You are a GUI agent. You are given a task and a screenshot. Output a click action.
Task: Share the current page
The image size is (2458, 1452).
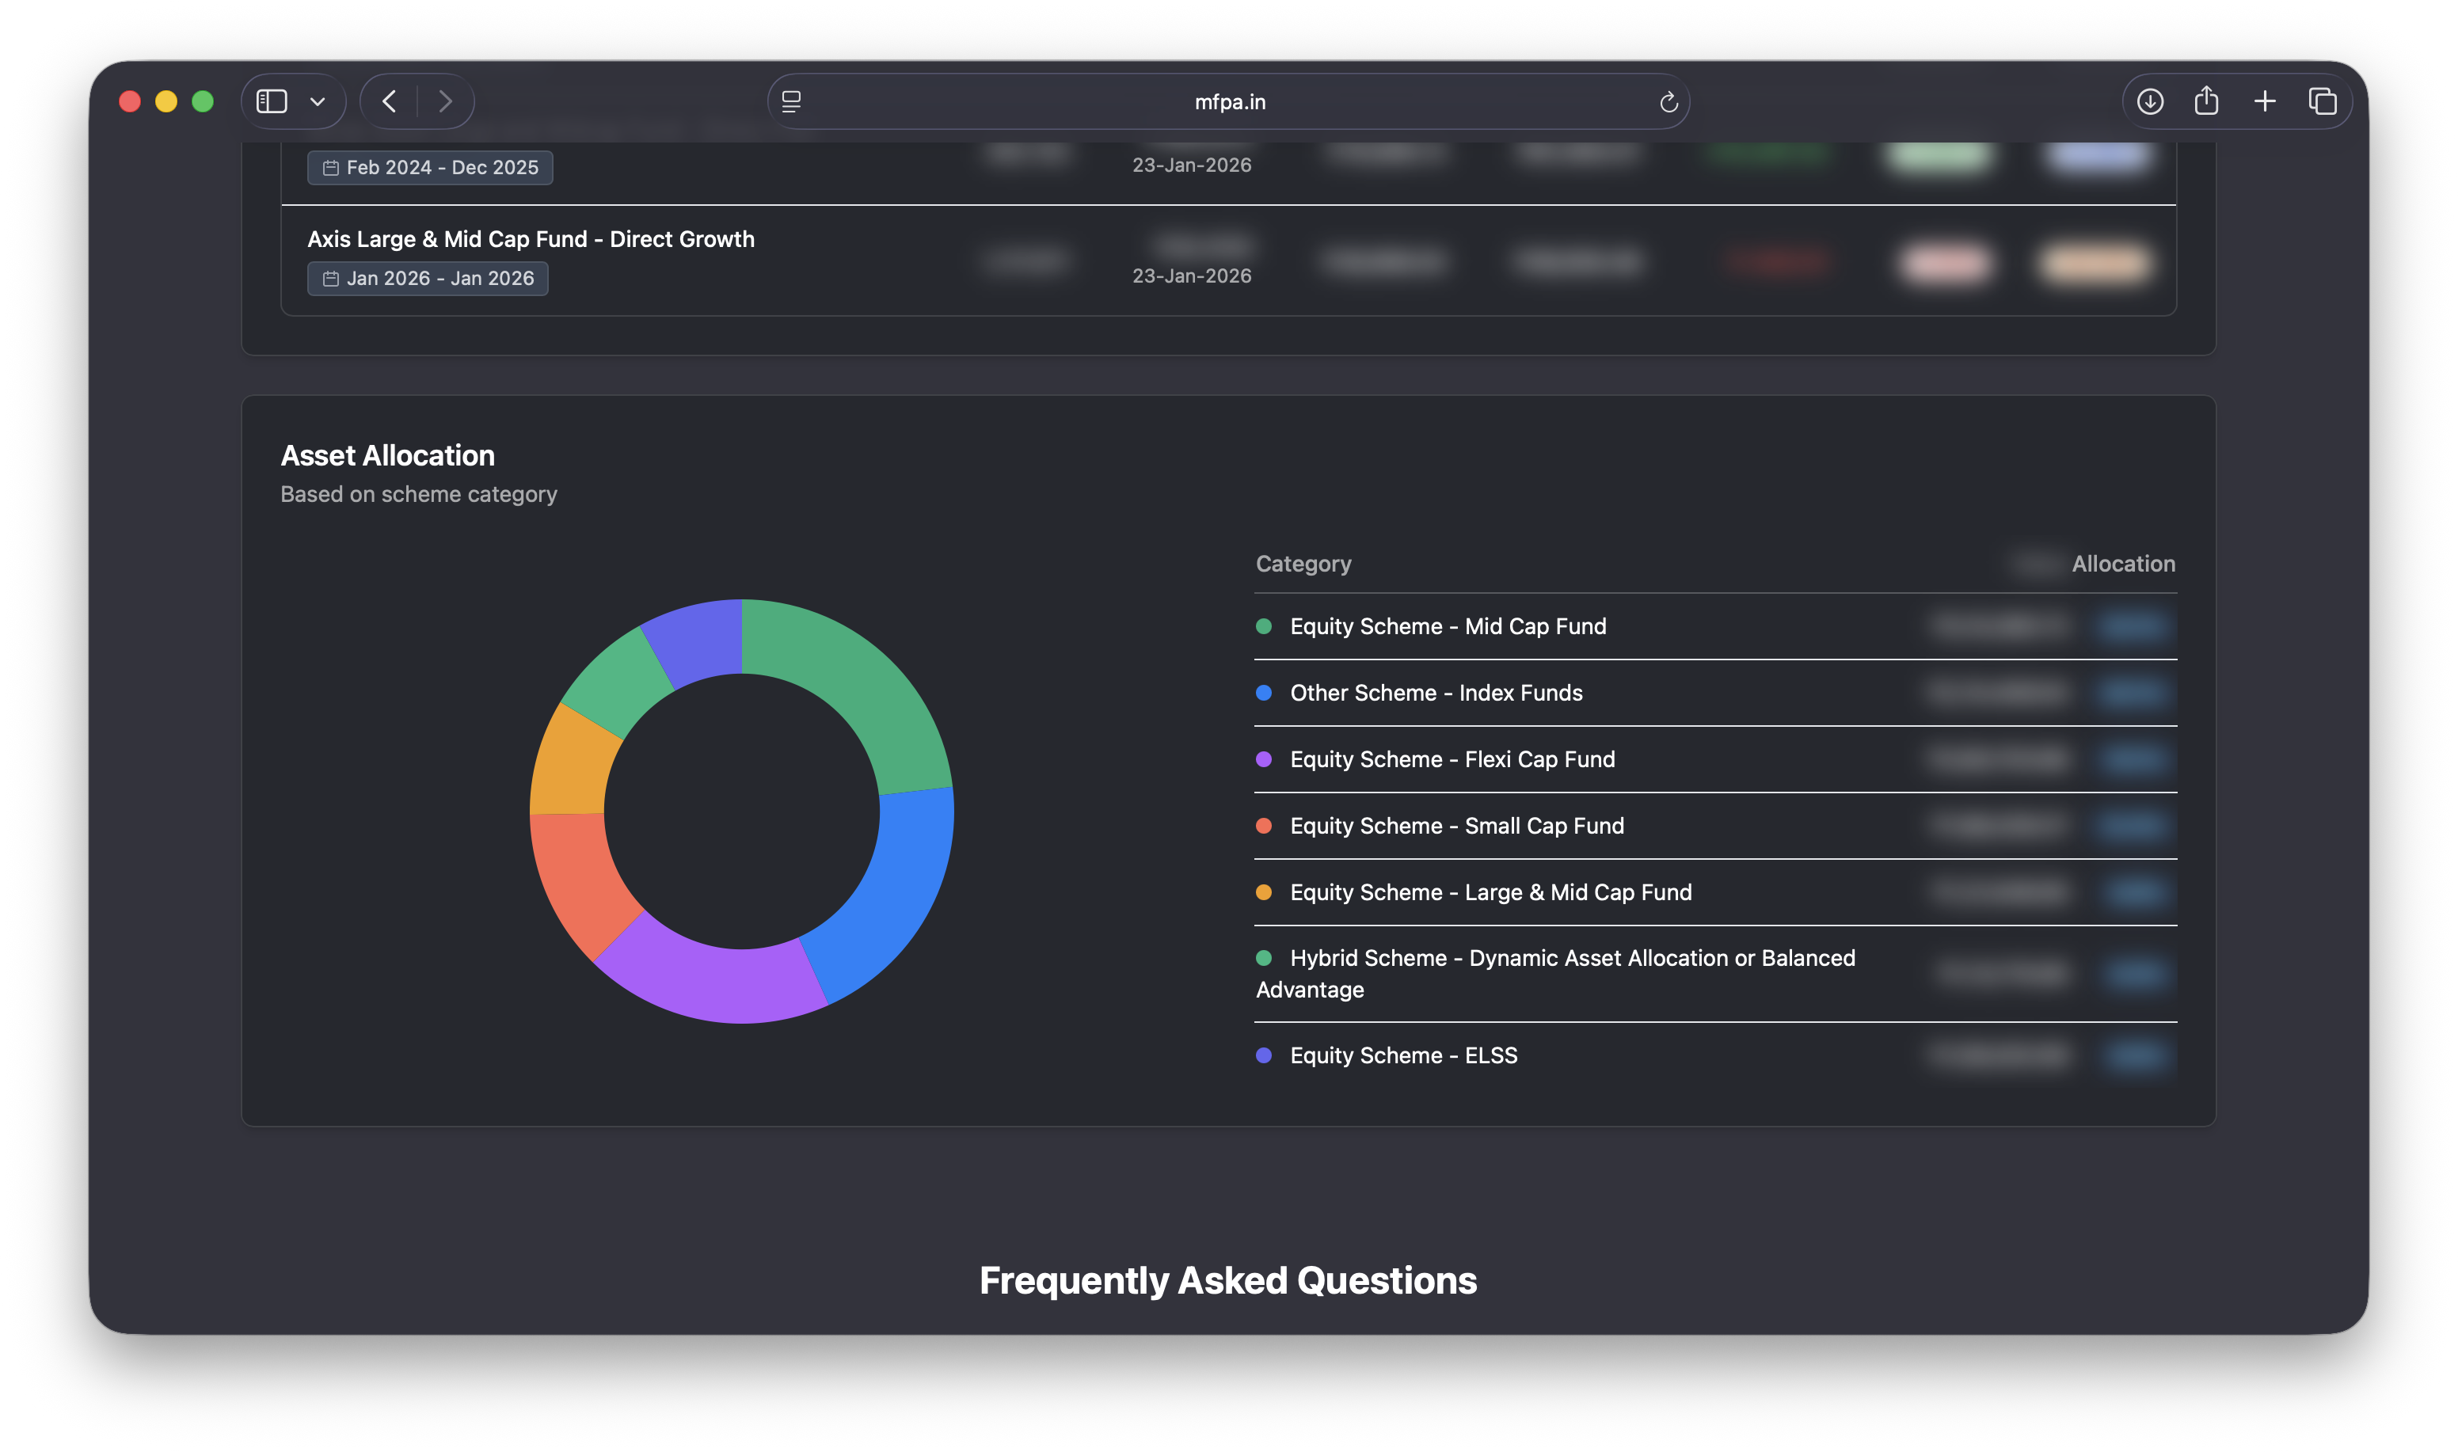2208,101
